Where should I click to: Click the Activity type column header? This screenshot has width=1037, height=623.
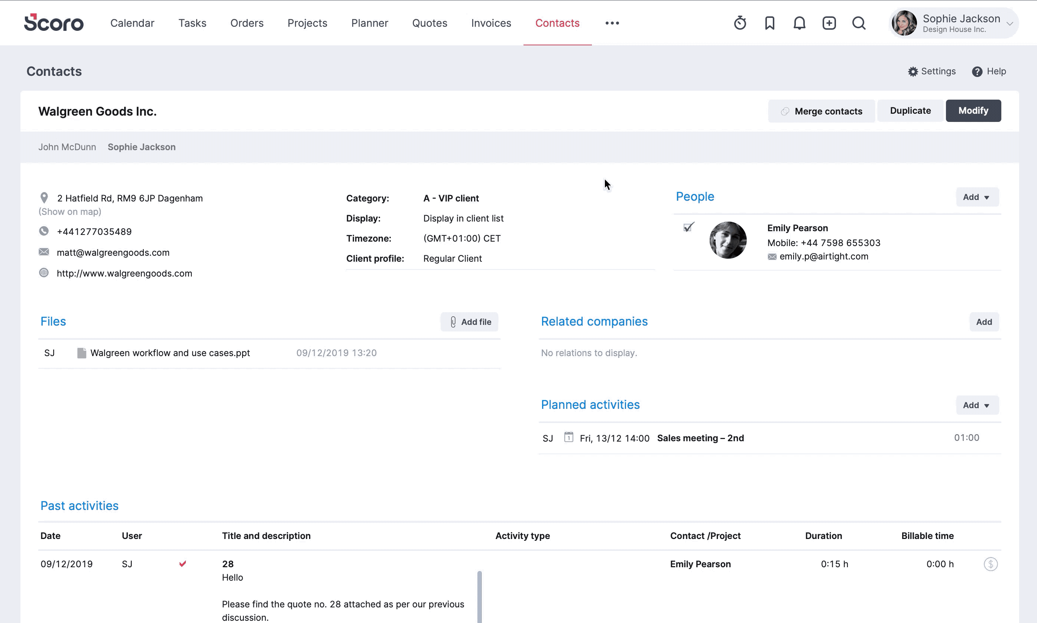click(522, 536)
